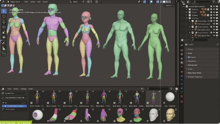Select the Human Base Meshes catalog
The image size is (220, 124).
(14, 106)
